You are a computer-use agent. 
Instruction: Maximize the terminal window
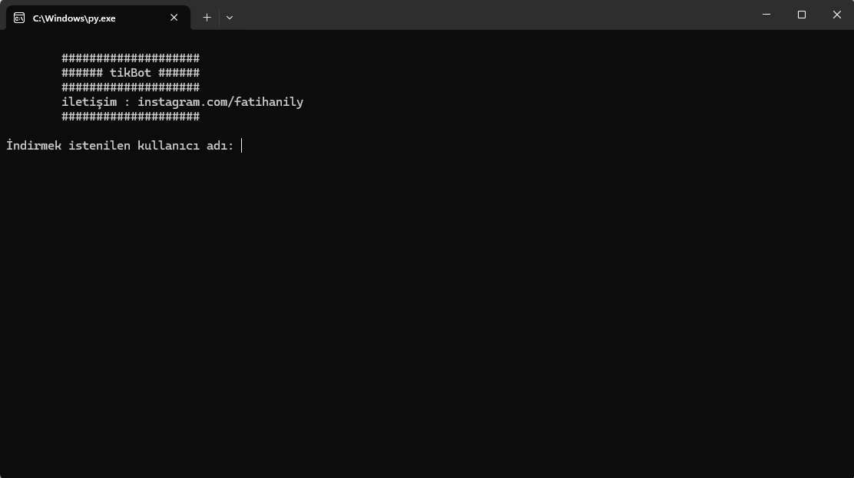(802, 15)
